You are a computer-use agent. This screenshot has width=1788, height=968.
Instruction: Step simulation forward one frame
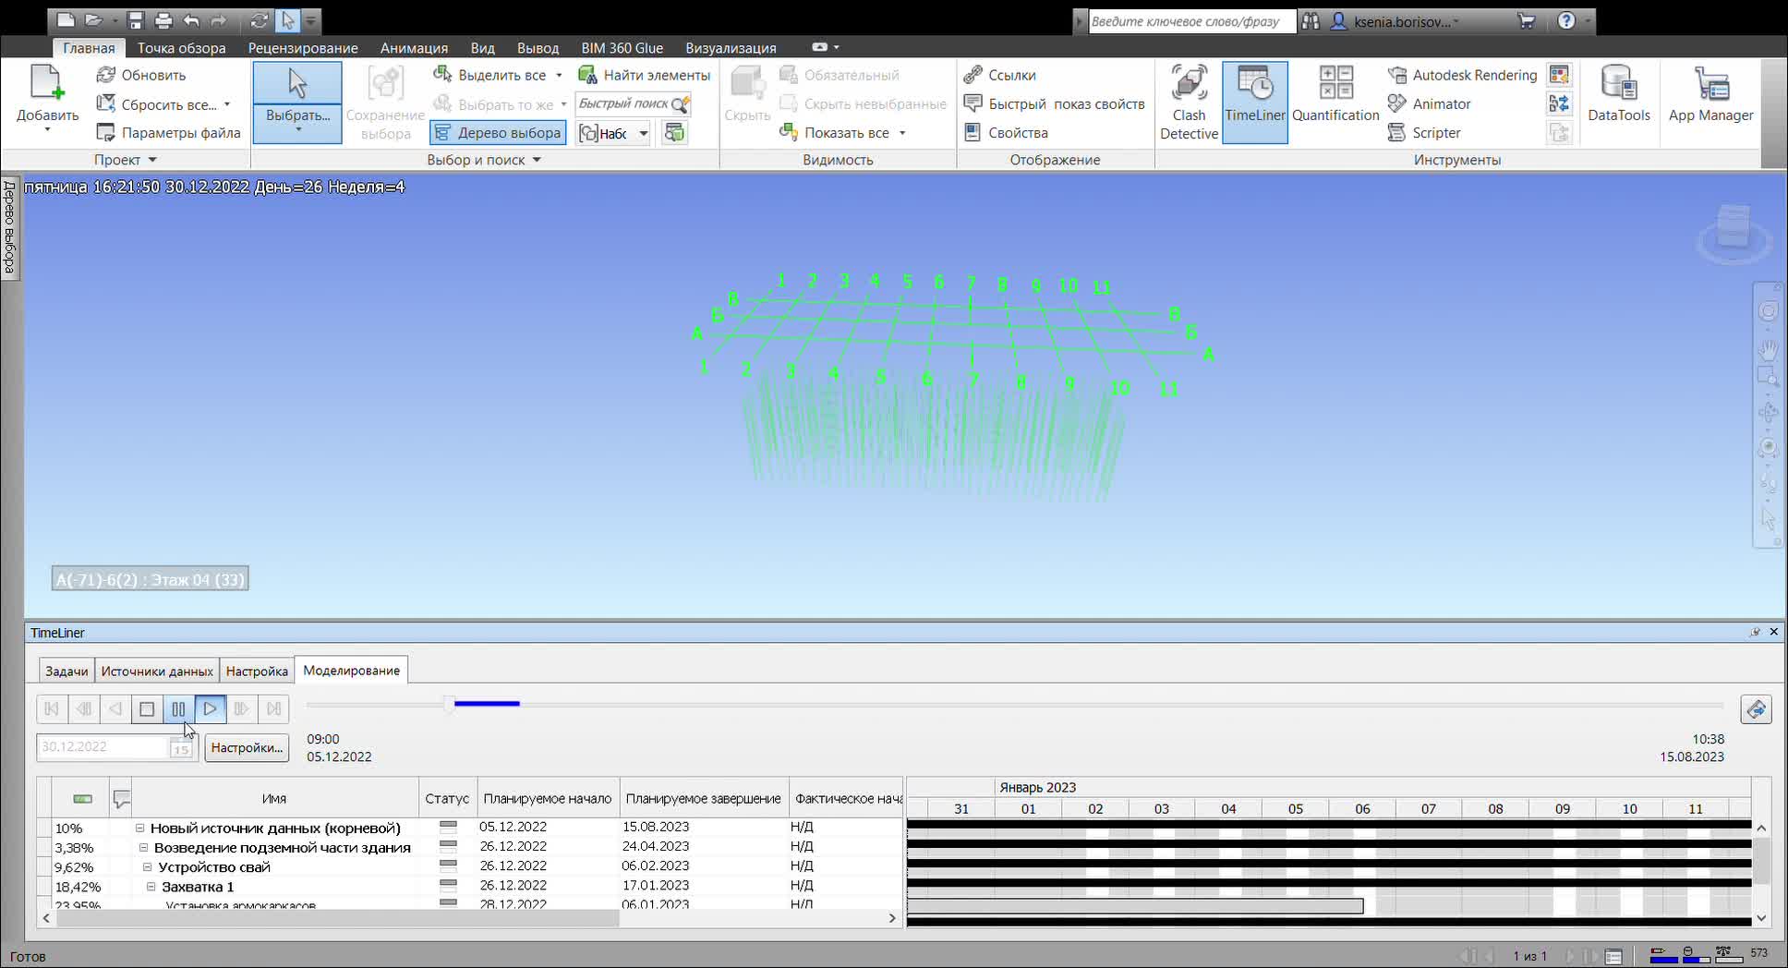pyautogui.click(x=242, y=708)
